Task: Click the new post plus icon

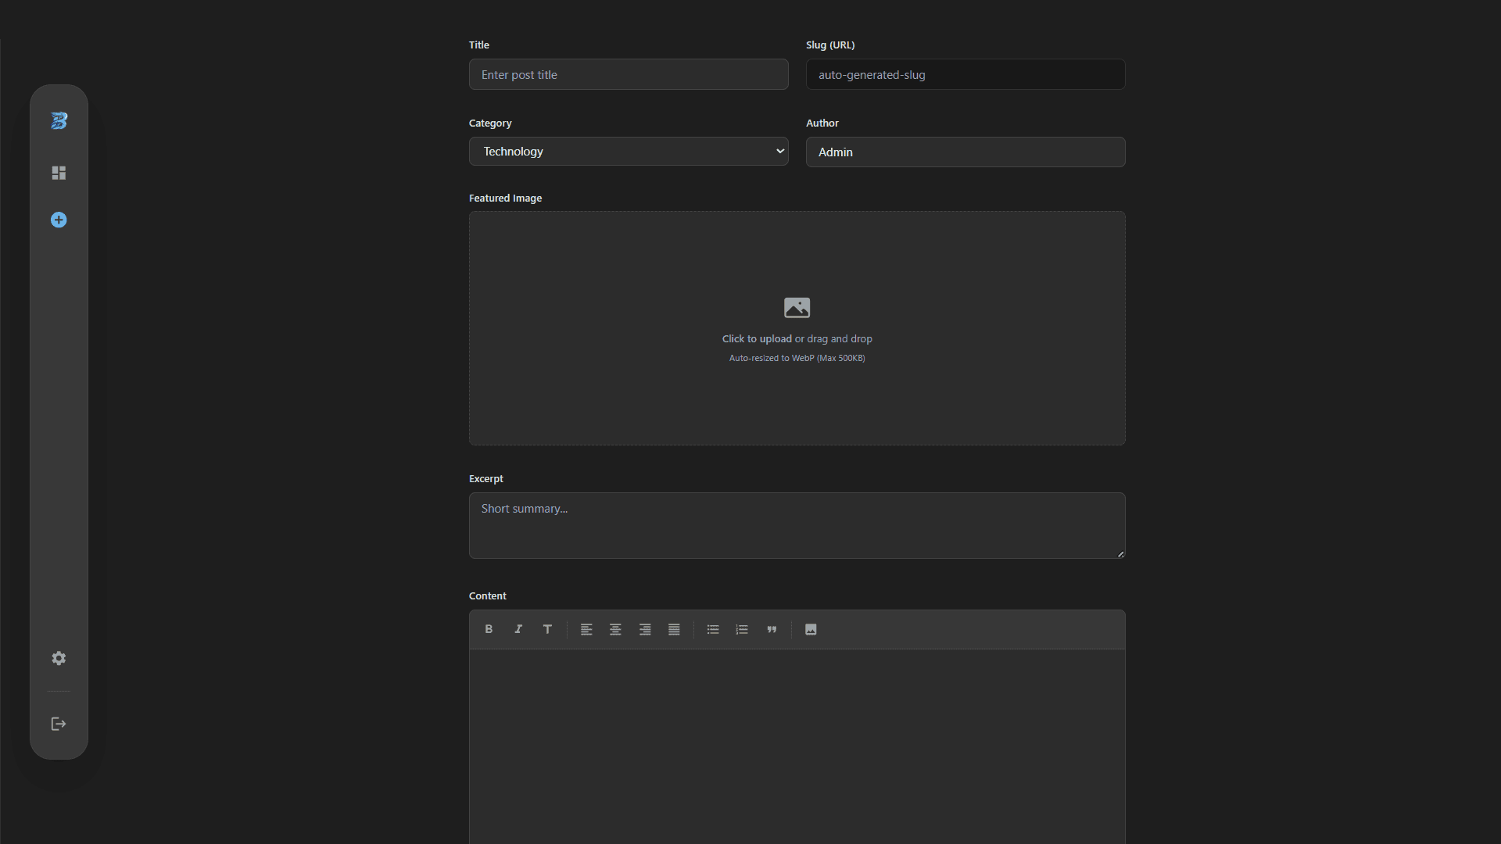Action: [x=59, y=220]
